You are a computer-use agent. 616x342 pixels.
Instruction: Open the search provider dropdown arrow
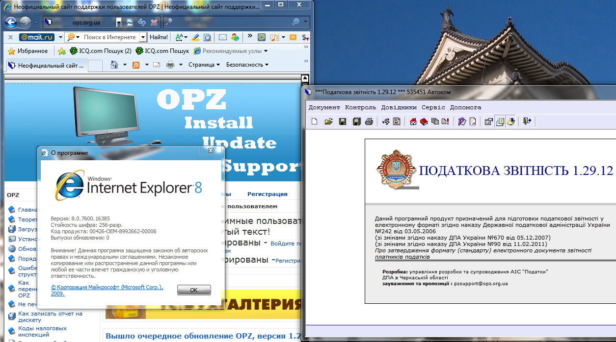coord(306,22)
